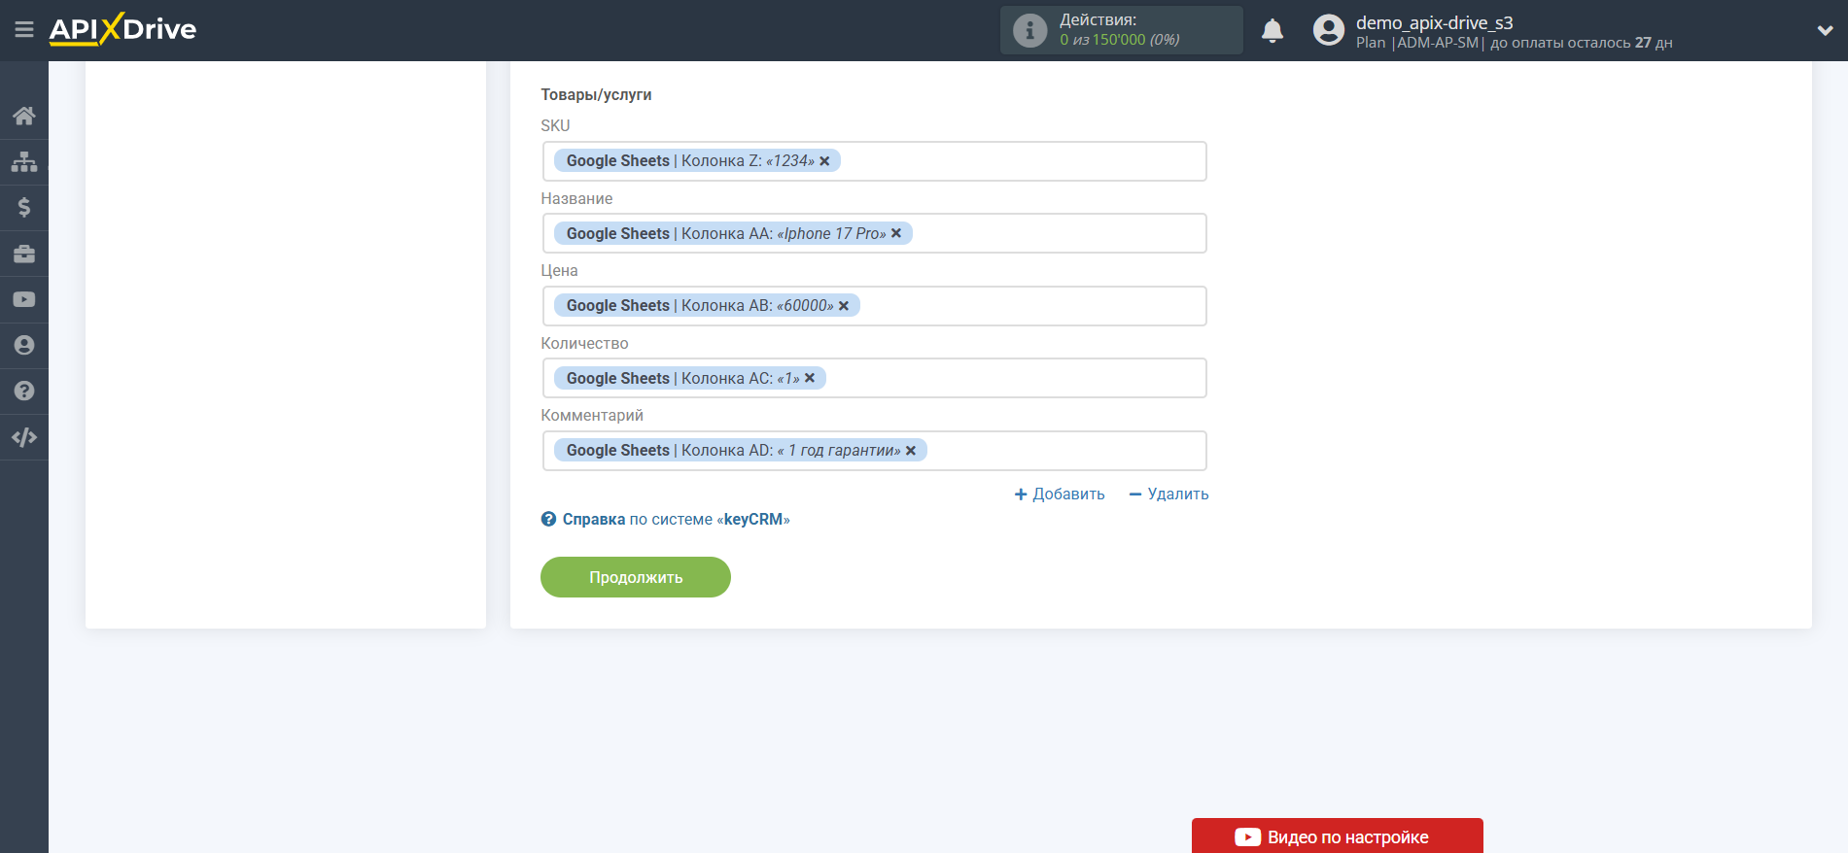
Task: Click the account avatar icon
Action: pyautogui.click(x=1329, y=30)
